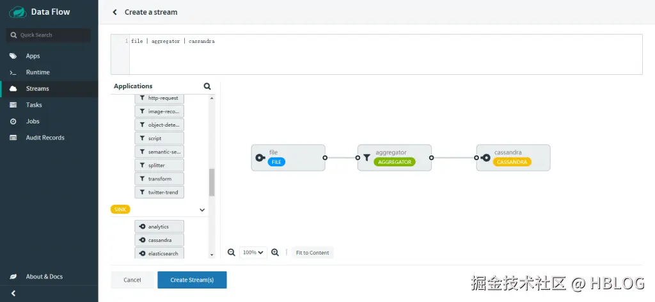Viewport: 655px width, 302px height.
Task: Click the Cancel button
Action: coord(132,280)
